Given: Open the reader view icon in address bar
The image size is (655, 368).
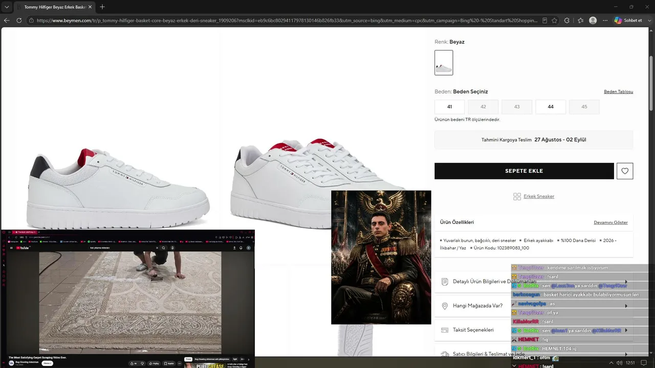Looking at the screenshot, I should [544, 20].
